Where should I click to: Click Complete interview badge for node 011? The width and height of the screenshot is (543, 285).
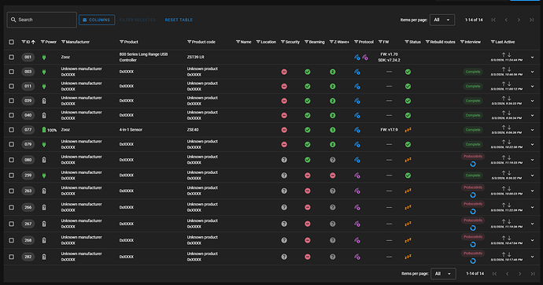pyautogui.click(x=473, y=87)
